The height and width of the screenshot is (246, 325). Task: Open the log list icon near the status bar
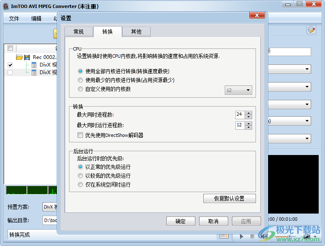224,236
